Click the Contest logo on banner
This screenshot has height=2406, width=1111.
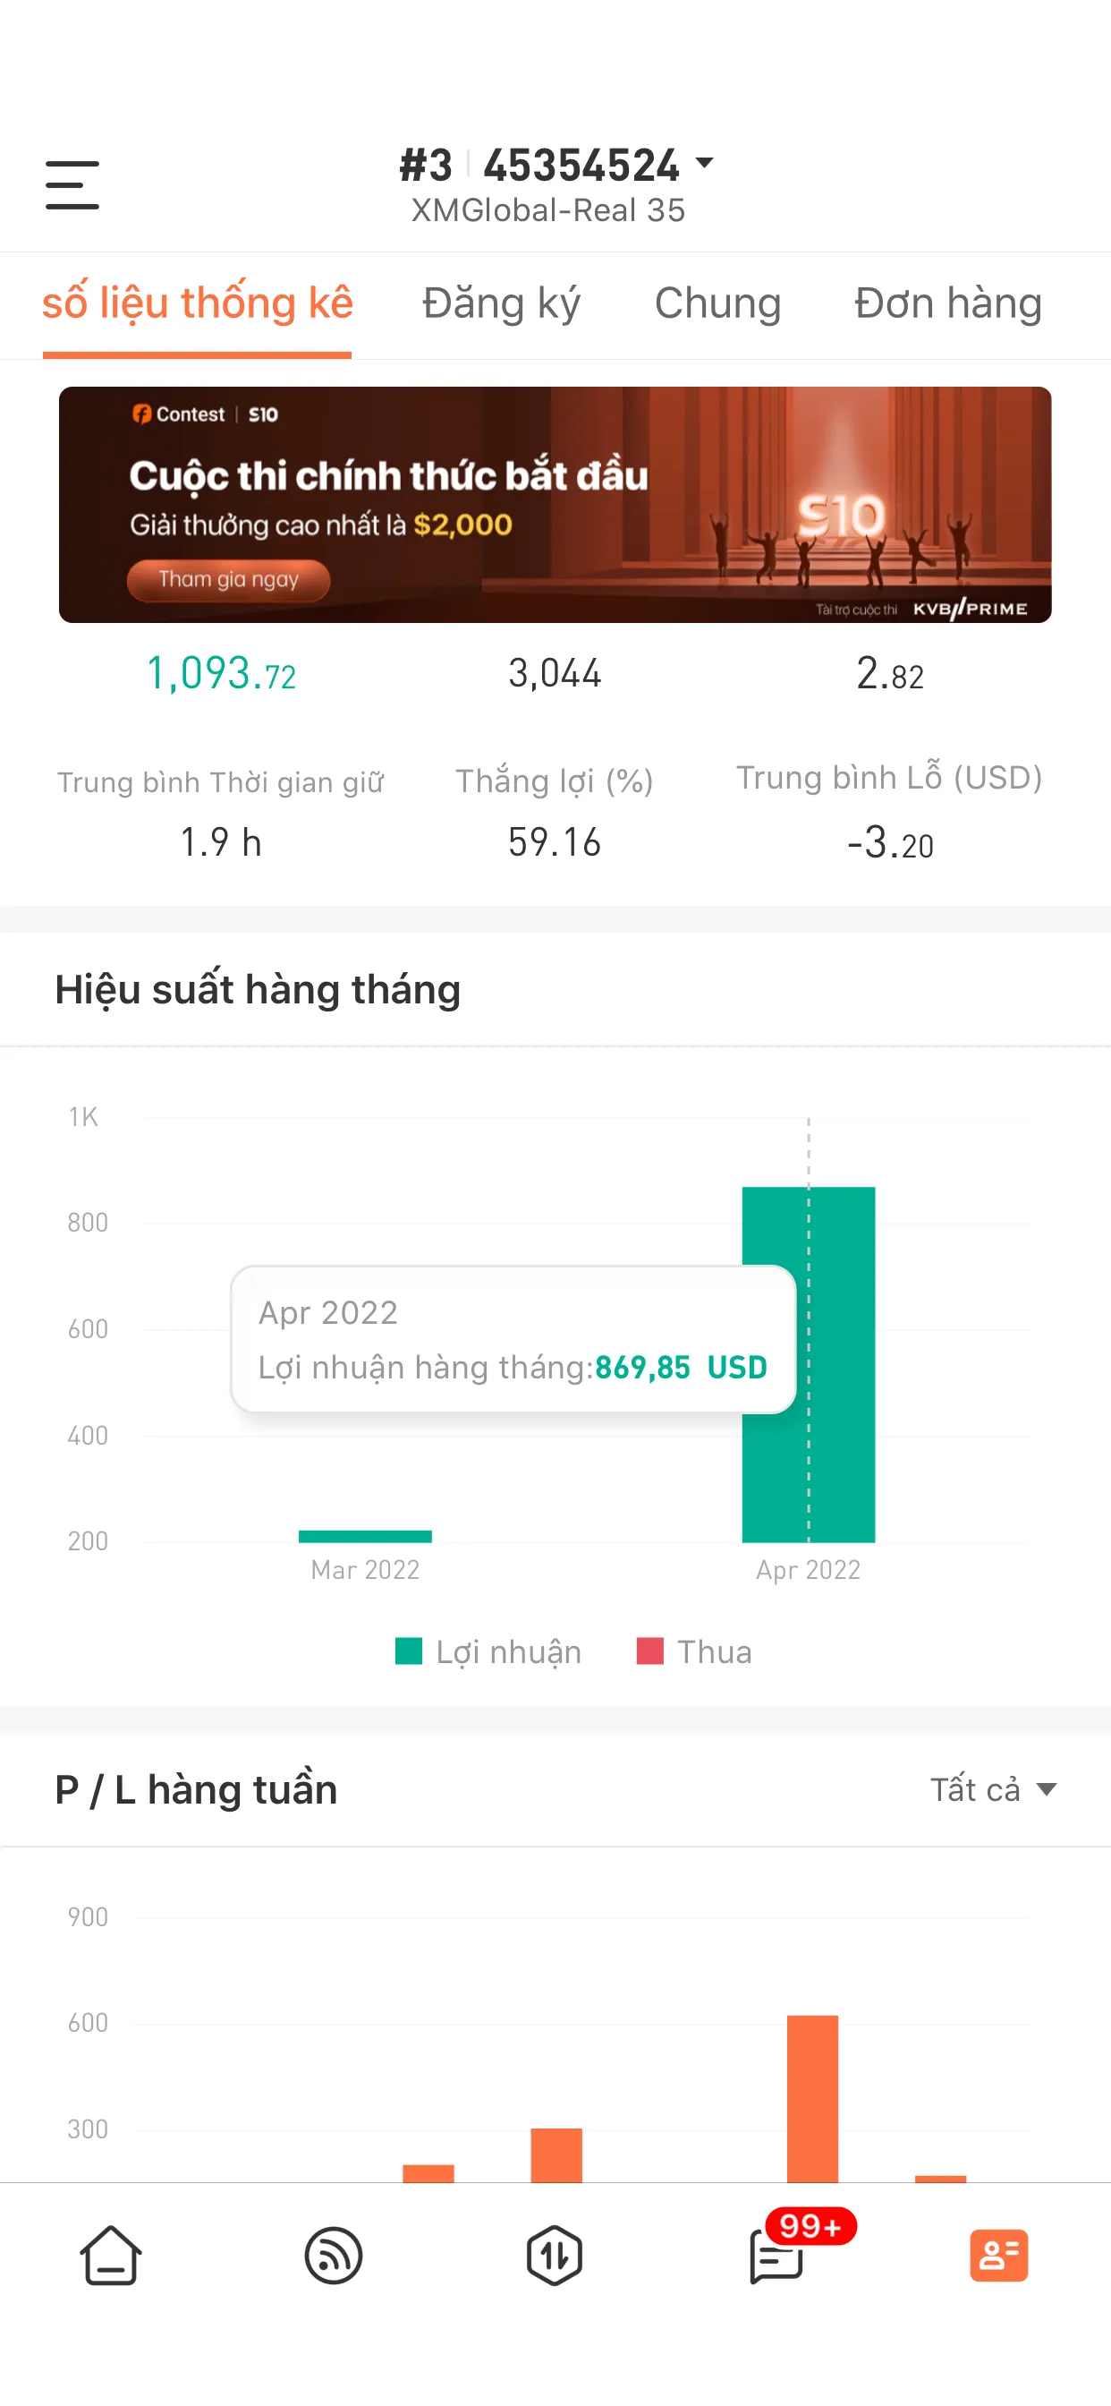(x=178, y=414)
